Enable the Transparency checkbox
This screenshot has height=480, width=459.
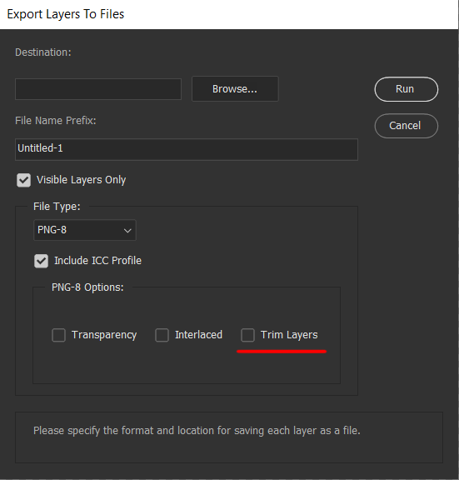coord(59,335)
